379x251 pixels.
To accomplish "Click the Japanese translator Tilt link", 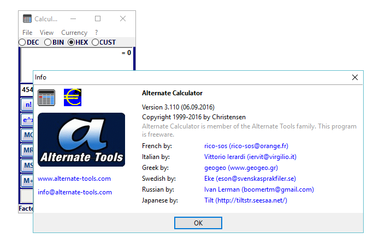I will [x=246, y=200].
